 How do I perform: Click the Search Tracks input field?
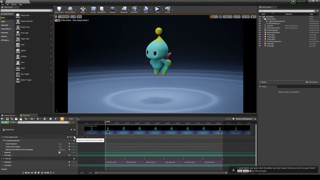[x=44, y=122]
